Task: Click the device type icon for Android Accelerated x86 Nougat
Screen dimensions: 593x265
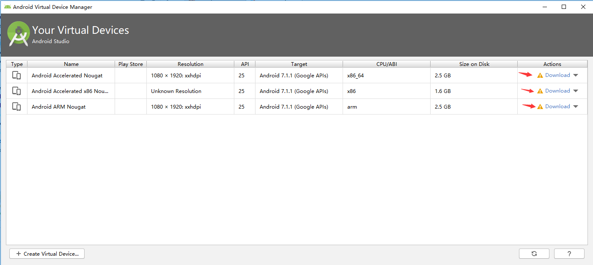Action: tap(16, 91)
